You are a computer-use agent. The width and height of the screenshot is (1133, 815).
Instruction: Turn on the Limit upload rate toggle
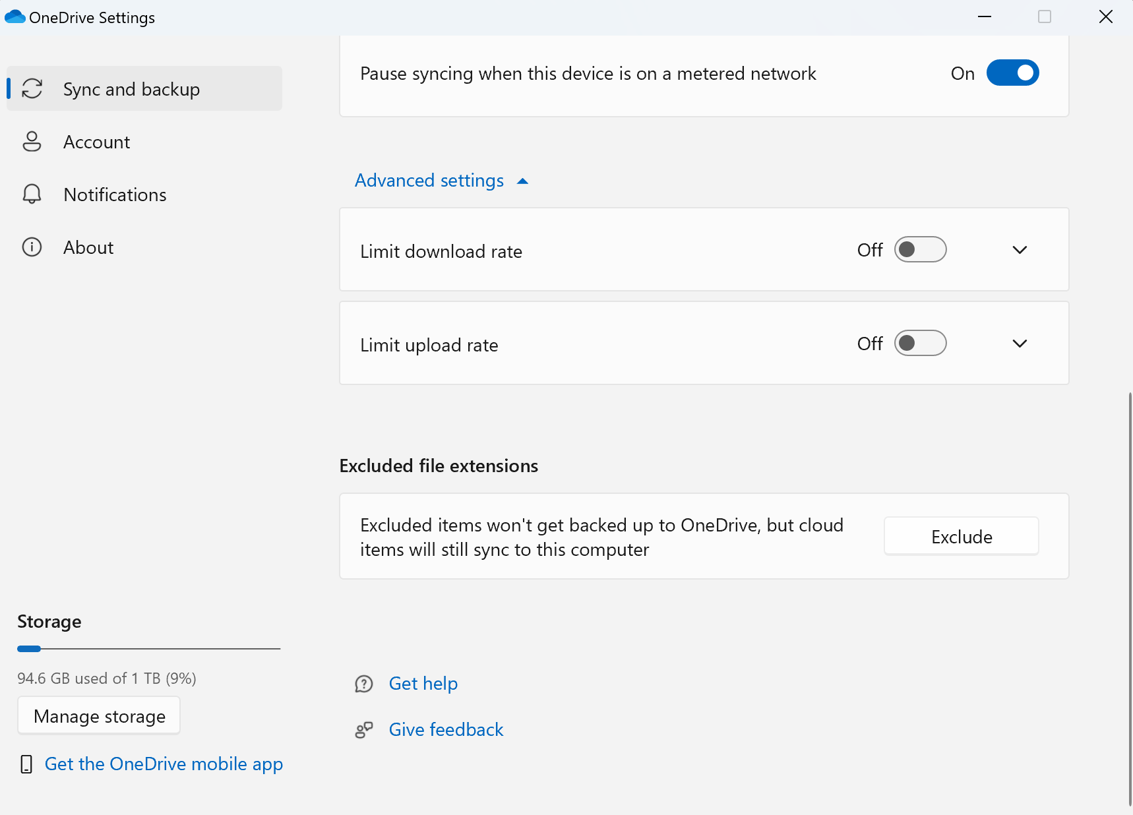click(x=921, y=343)
